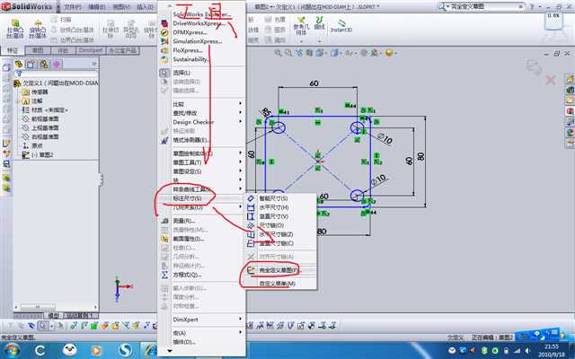575x359 pixels.
Task: Select the 水平尺寸(H) horizontal dimension icon
Action: click(x=251, y=207)
